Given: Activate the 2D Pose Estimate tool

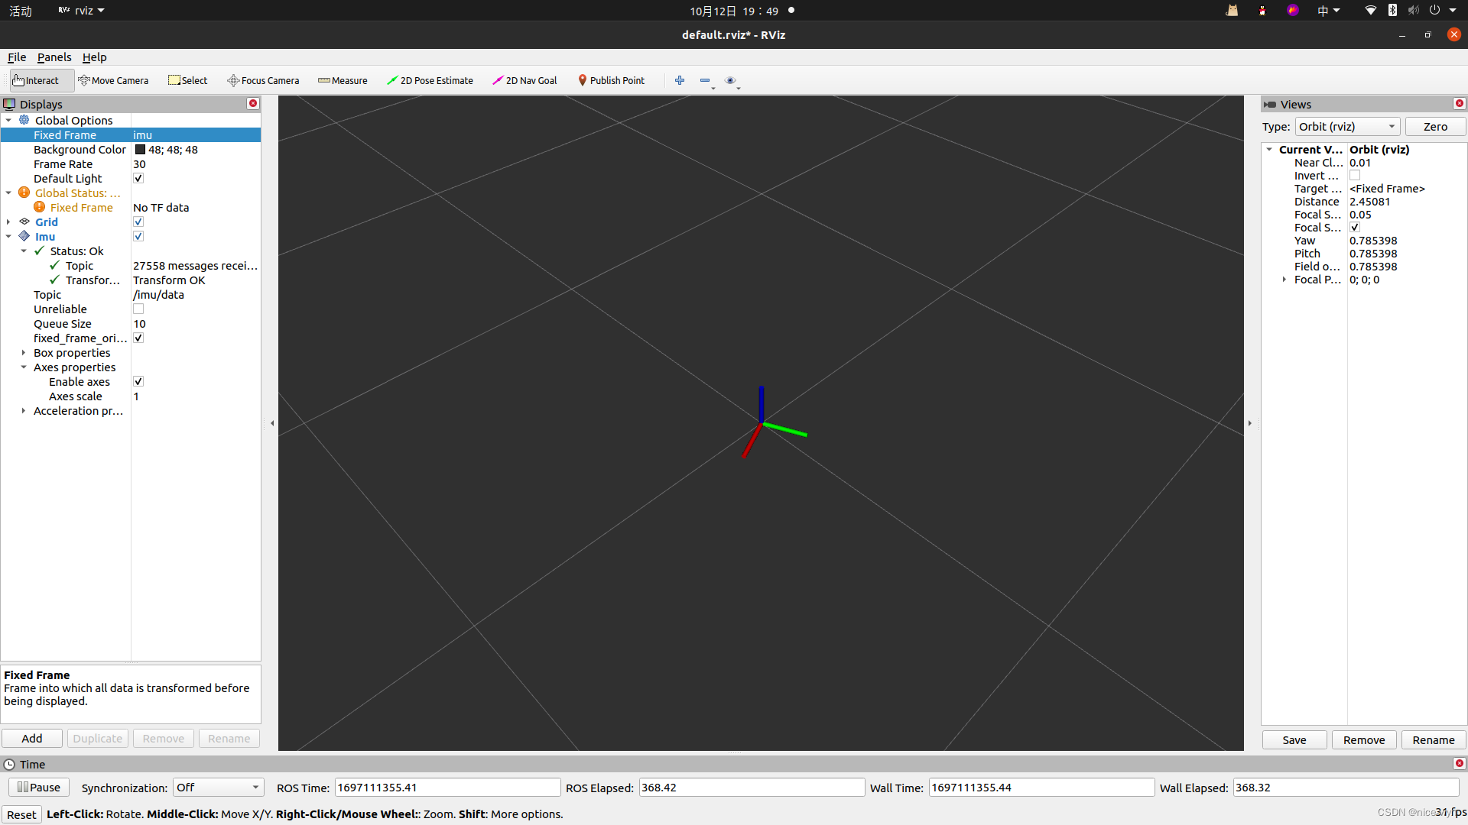Looking at the screenshot, I should click(x=430, y=80).
